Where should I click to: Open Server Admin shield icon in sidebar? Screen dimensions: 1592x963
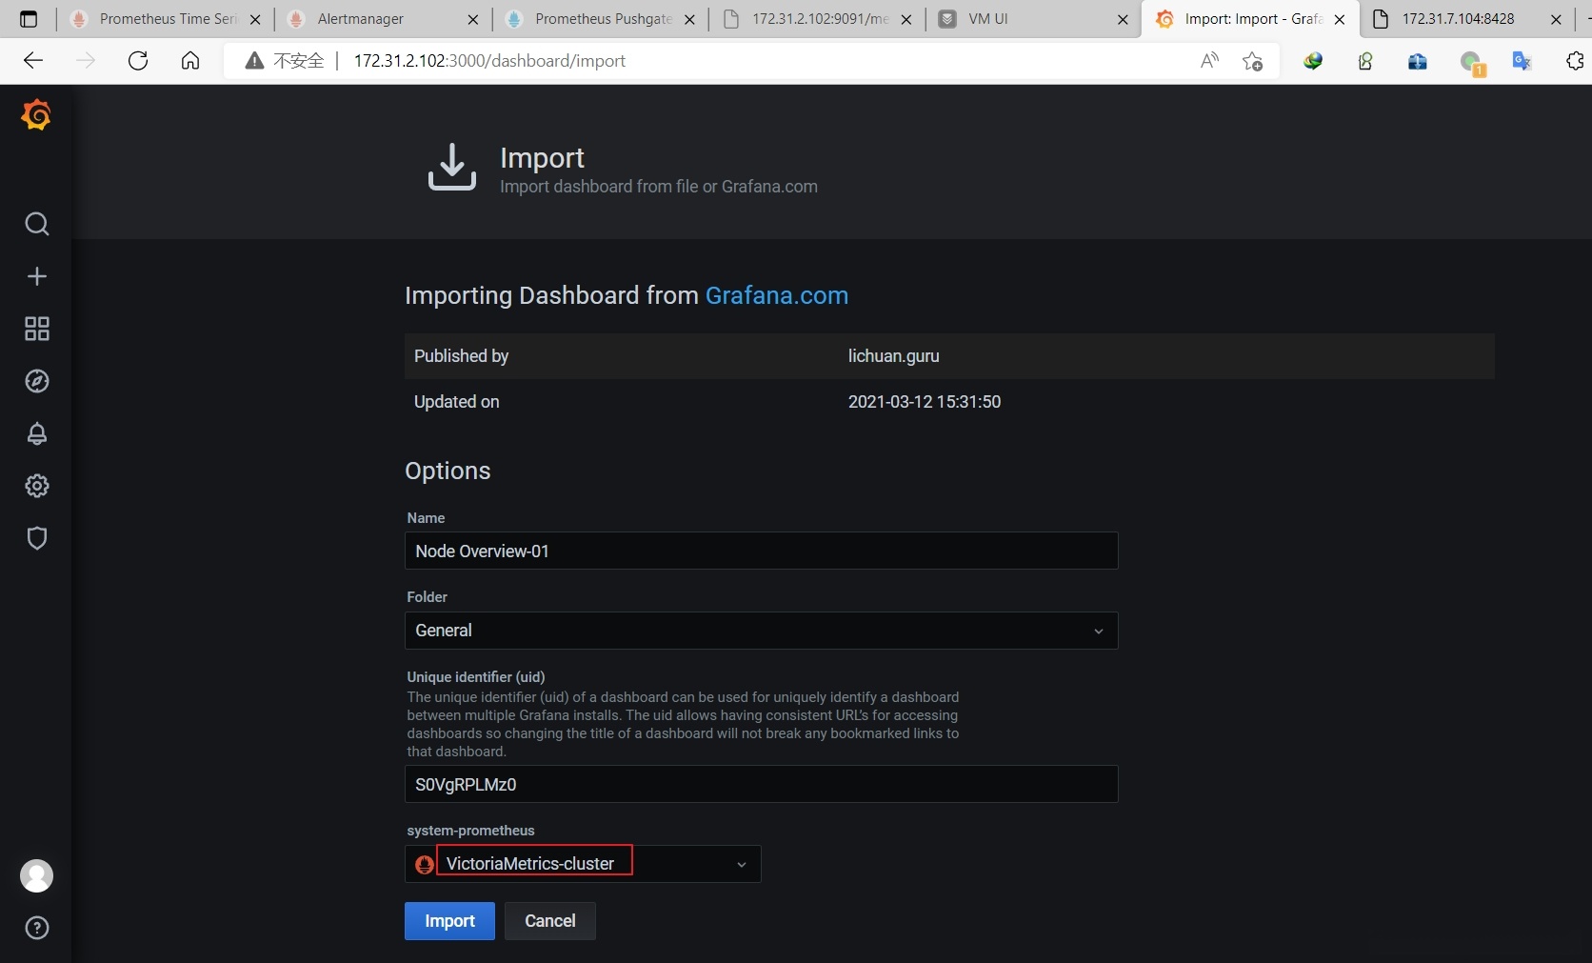(37, 538)
